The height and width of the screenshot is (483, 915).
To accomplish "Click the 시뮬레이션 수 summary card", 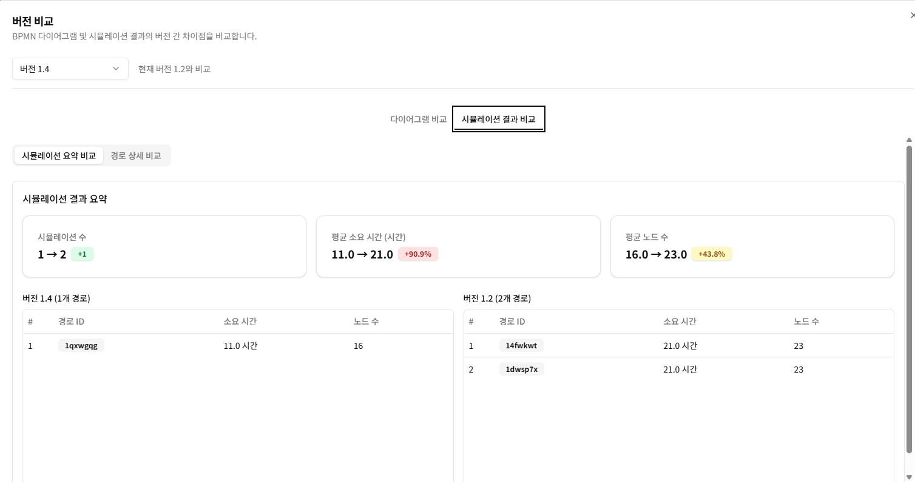I will click(164, 246).
